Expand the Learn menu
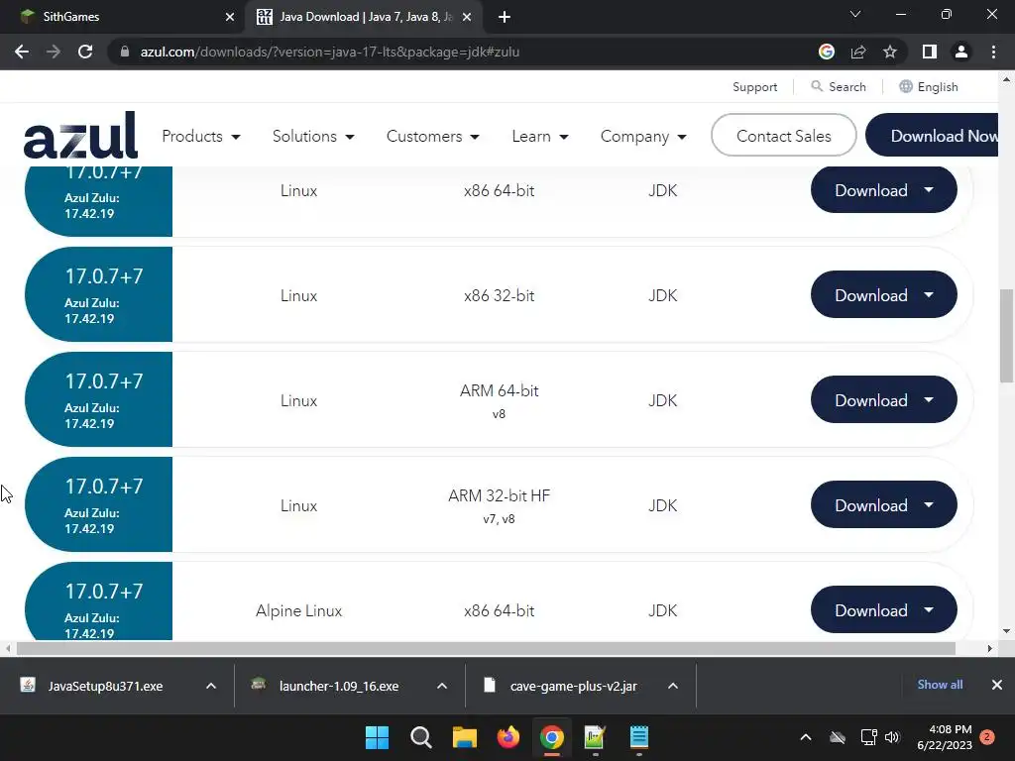This screenshot has height=761, width=1015. coord(540,136)
